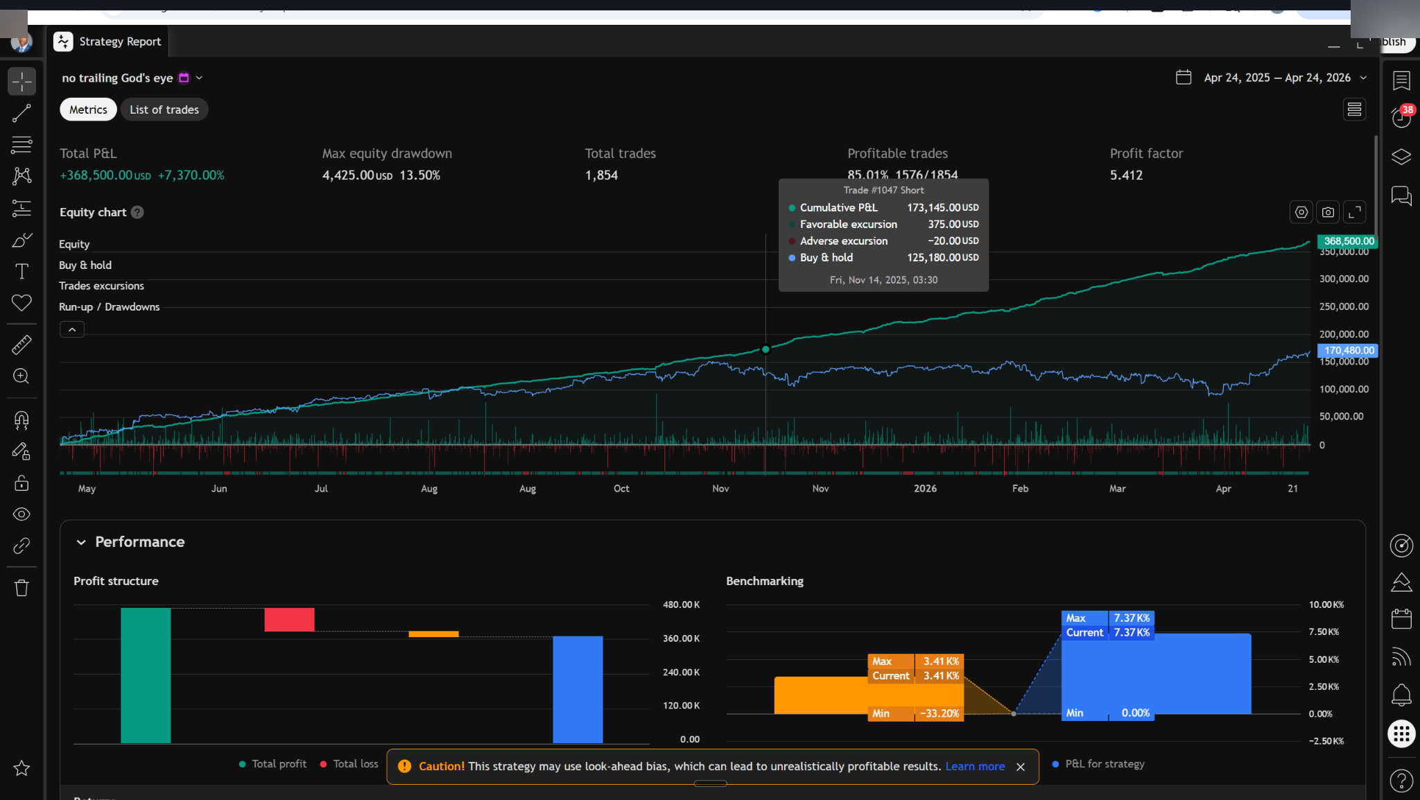Open the alerts bell icon
The width and height of the screenshot is (1420, 800).
tap(1401, 694)
